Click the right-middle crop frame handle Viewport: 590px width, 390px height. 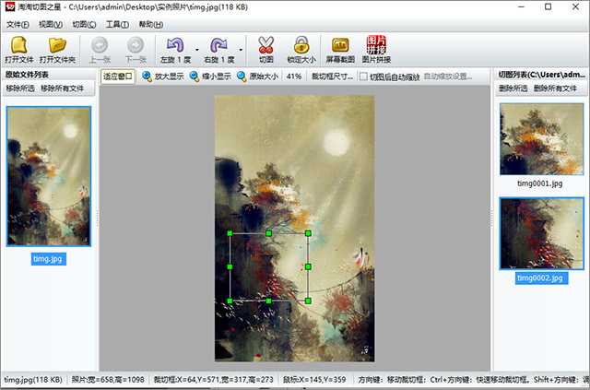[x=308, y=266]
